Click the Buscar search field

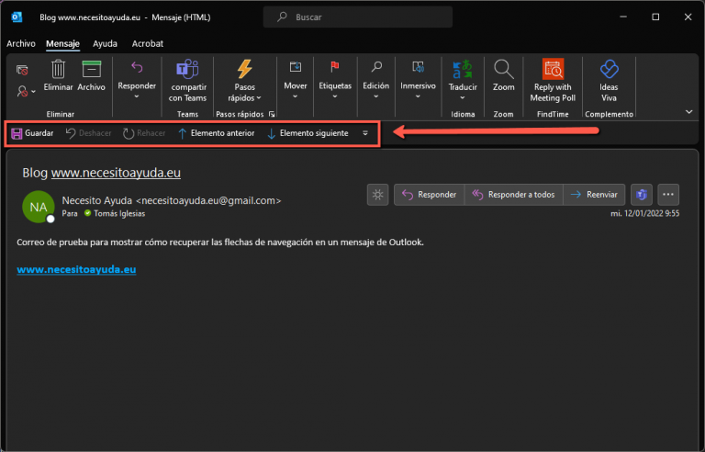358,17
